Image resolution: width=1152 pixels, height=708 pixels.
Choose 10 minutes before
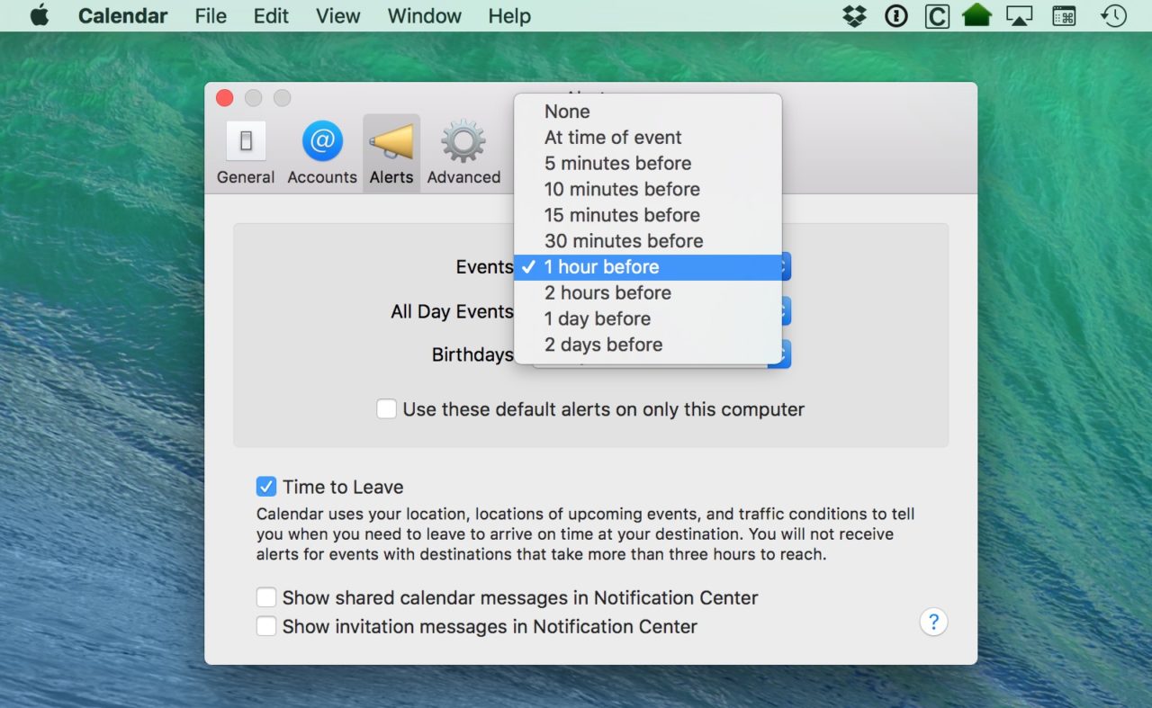[x=648, y=190]
